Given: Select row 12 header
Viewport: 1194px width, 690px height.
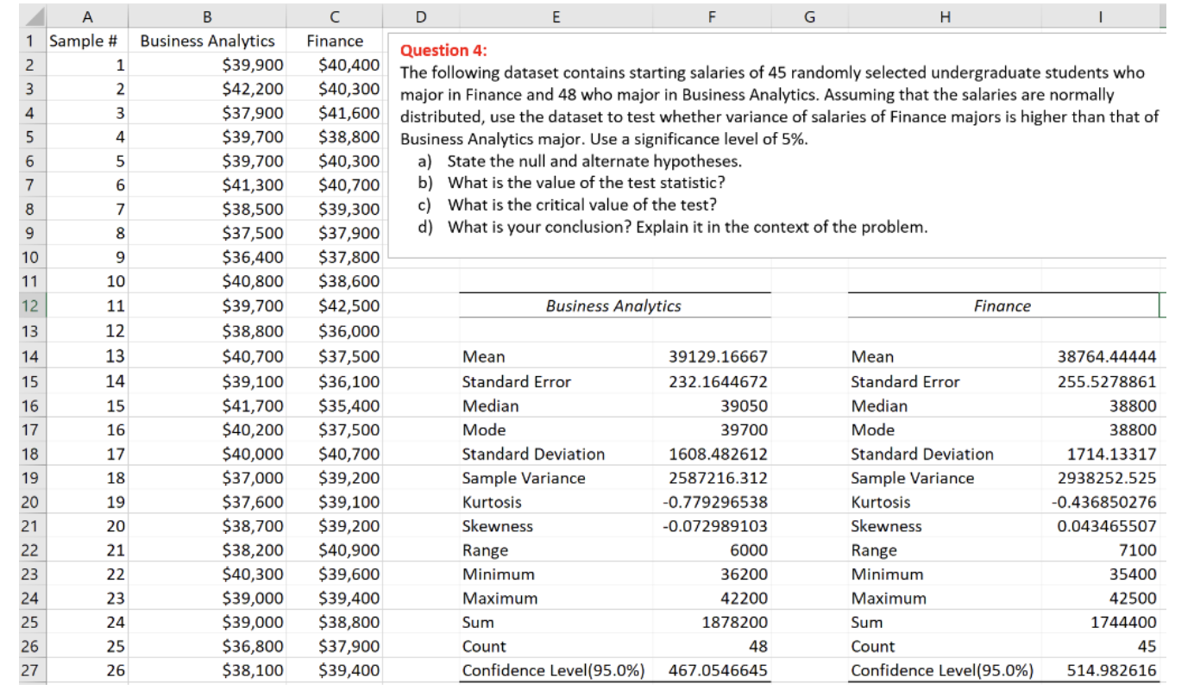Looking at the screenshot, I should [30, 305].
